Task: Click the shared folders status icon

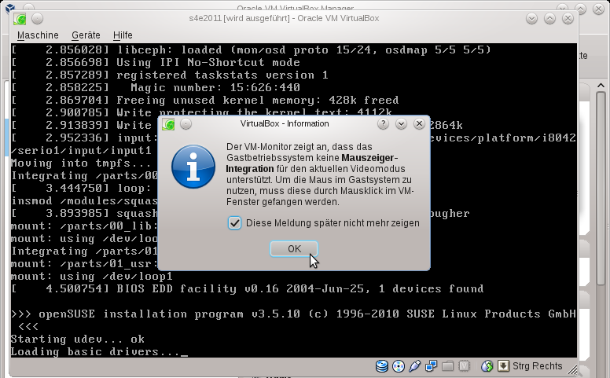Action: pyautogui.click(x=448, y=366)
